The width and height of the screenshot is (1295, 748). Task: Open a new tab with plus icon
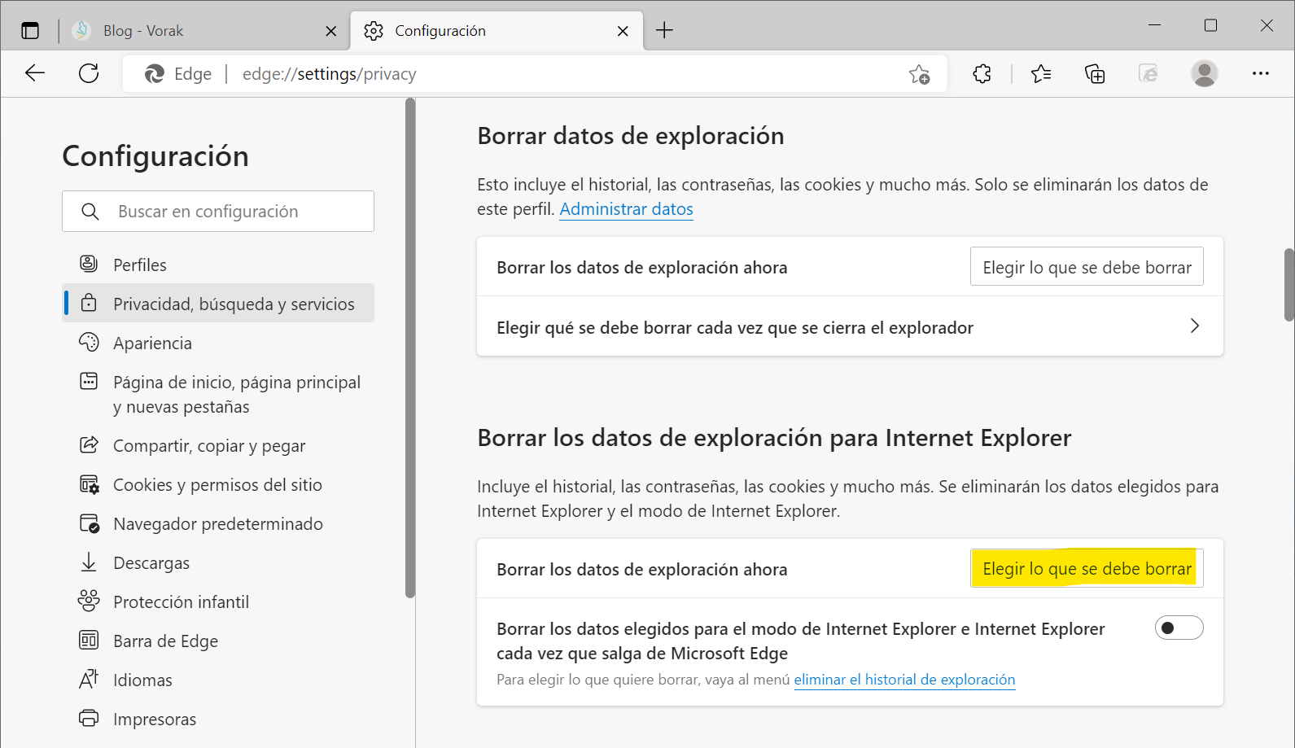coord(664,31)
